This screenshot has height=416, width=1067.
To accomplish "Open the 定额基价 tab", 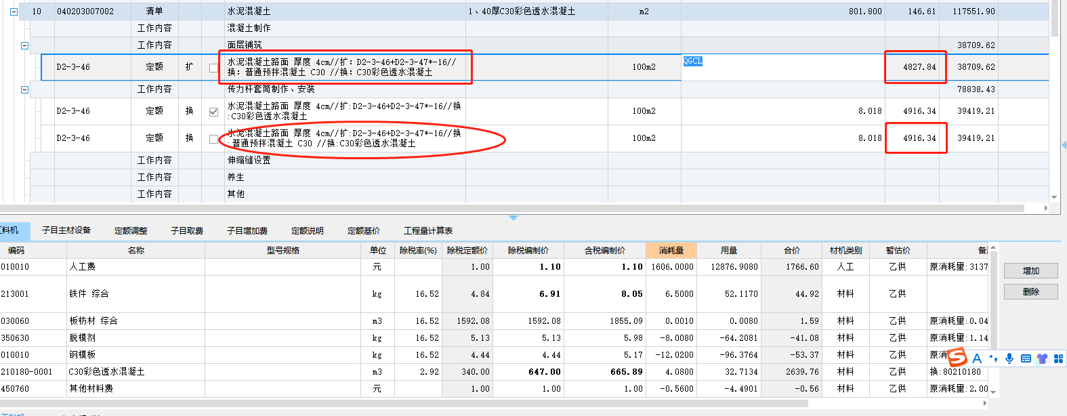I will tap(364, 230).
